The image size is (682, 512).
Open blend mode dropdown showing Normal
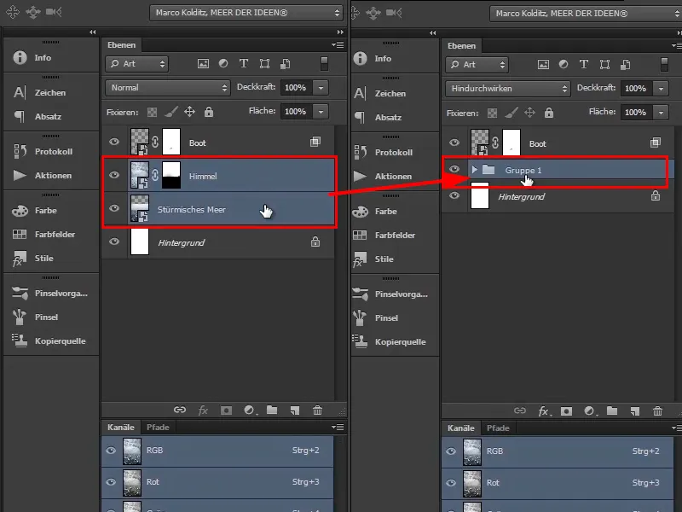point(168,88)
